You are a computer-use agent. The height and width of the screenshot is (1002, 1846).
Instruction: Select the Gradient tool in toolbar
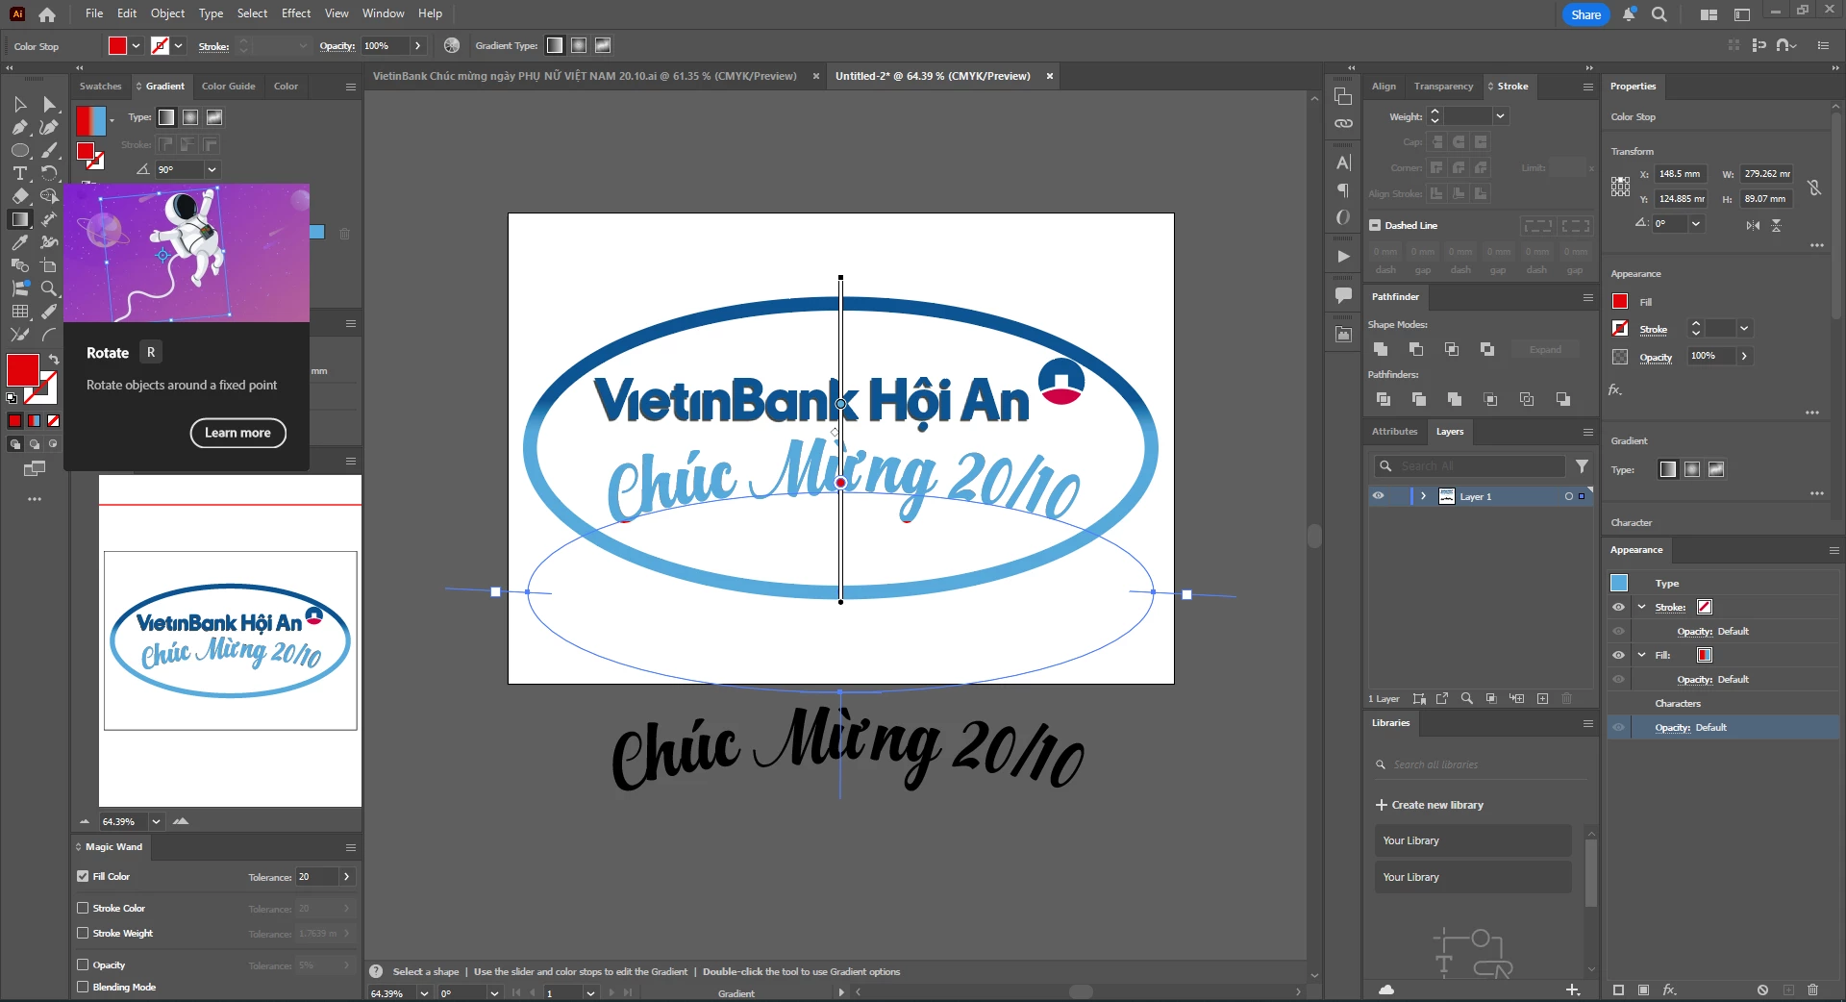click(x=19, y=219)
